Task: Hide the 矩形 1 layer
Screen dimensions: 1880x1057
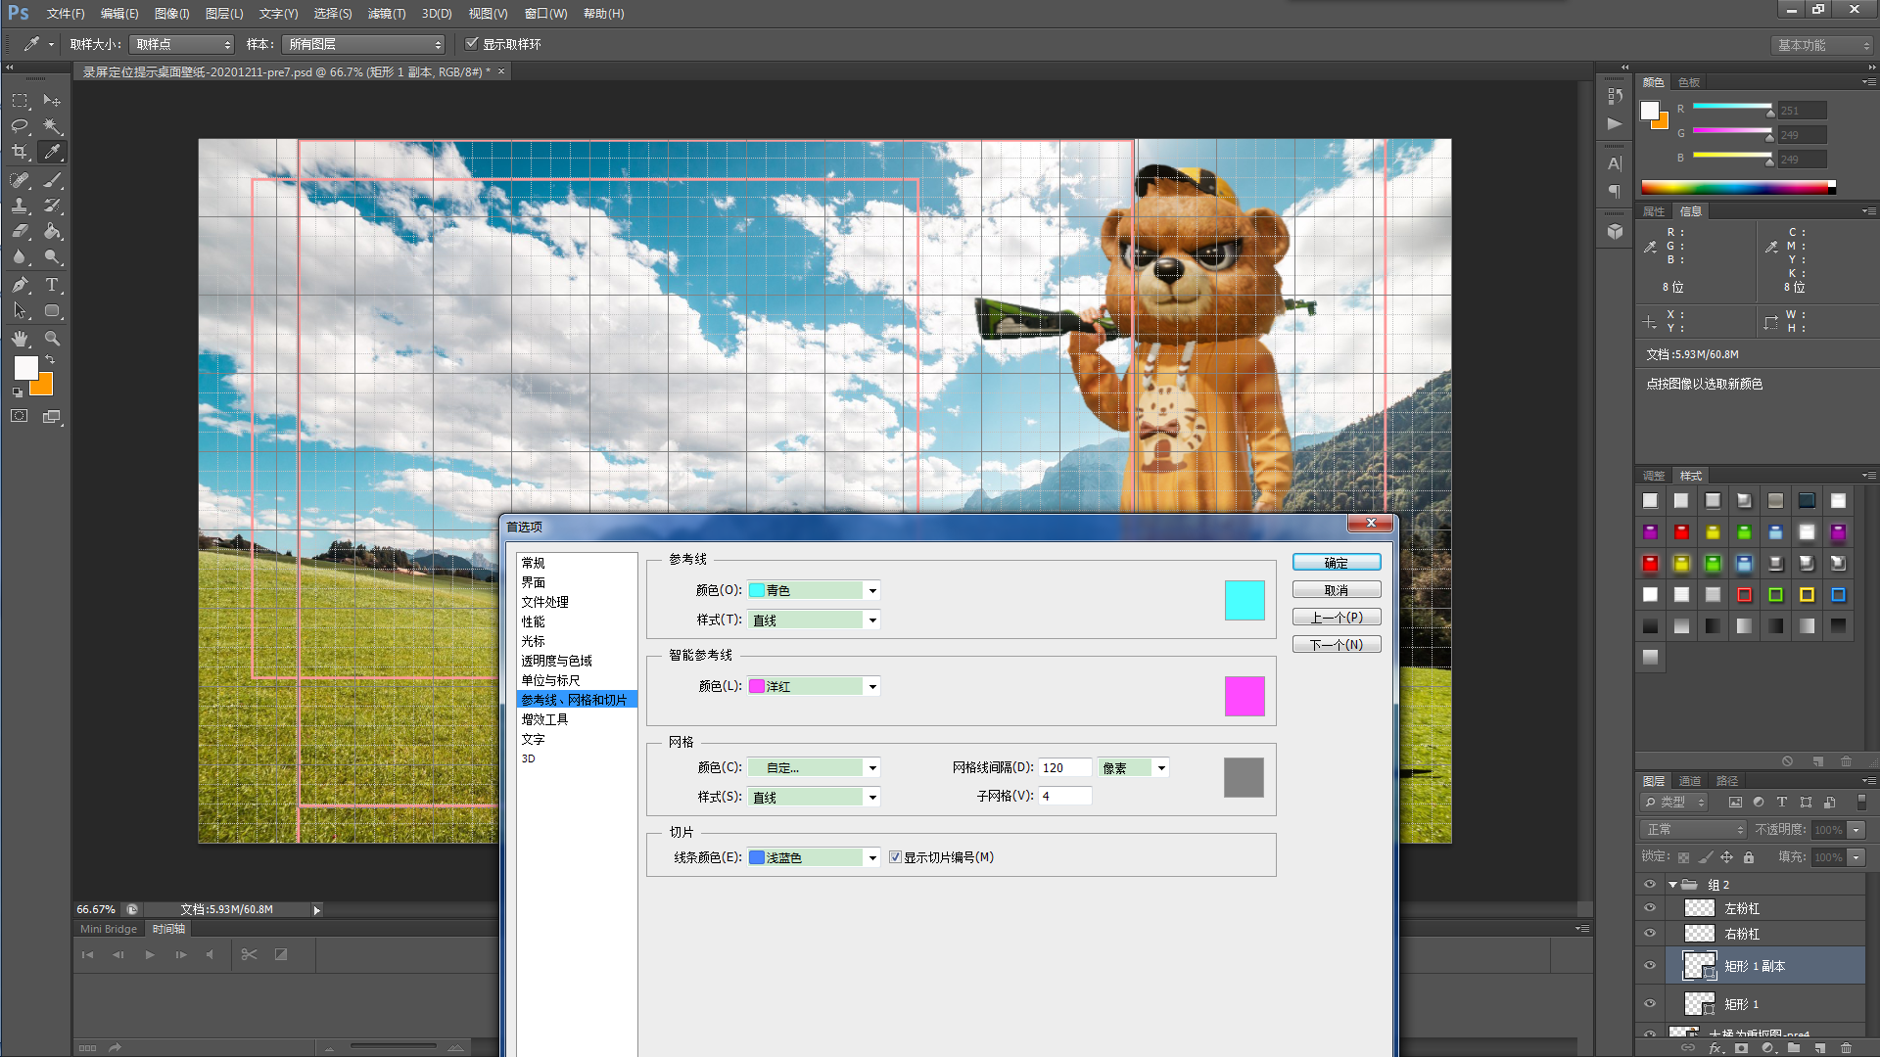Action: coord(1650,1004)
